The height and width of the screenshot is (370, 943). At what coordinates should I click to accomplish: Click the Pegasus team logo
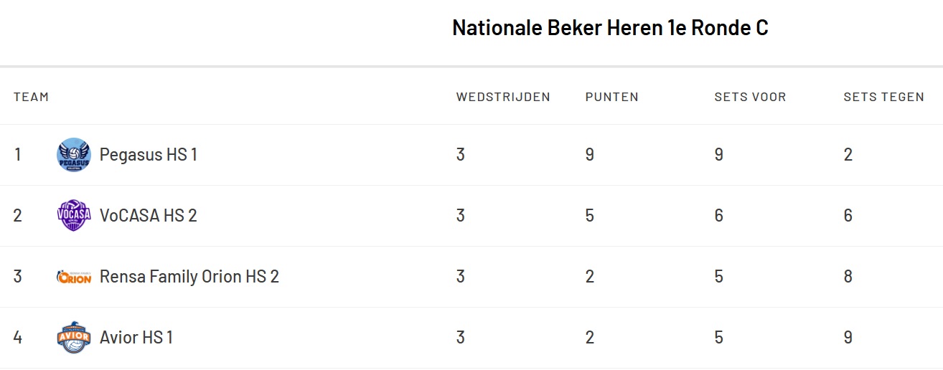(x=74, y=155)
